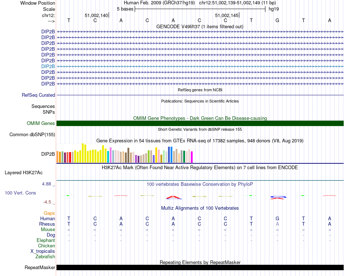Image resolution: width=344 pixels, height=276 pixels.
Task: Click the OMIM Genes track label
Action: 41,123
